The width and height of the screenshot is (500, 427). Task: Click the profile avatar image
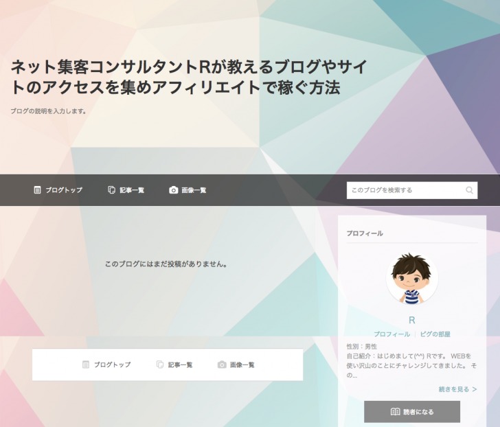(412, 279)
